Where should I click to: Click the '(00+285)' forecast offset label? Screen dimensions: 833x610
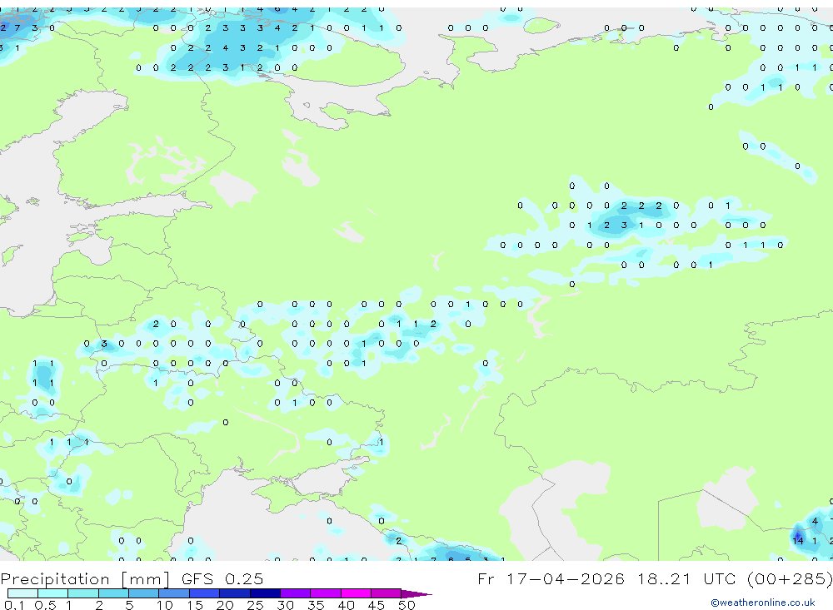(x=790, y=578)
